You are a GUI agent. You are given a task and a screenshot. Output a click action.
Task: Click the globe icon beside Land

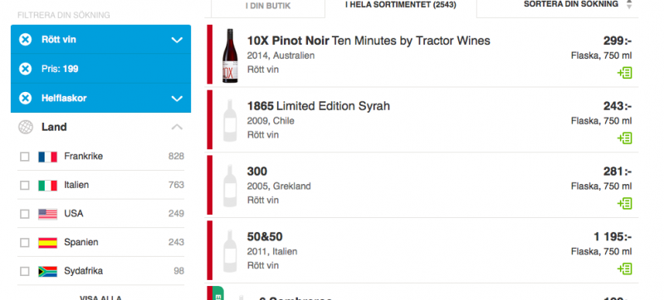[26, 127]
